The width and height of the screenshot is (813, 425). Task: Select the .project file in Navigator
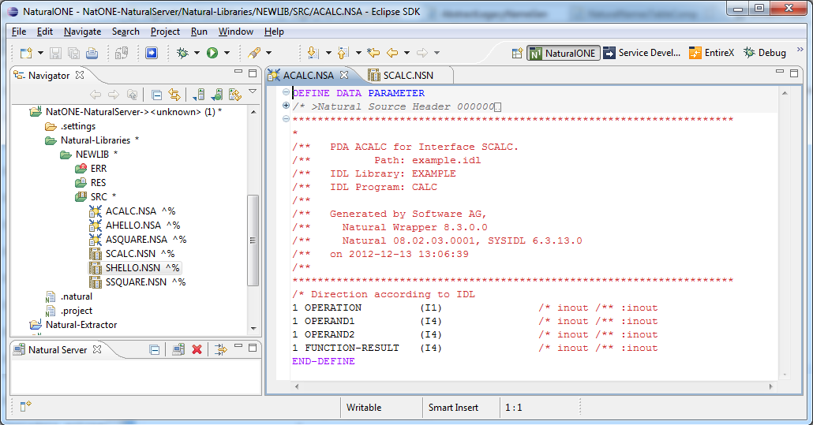(77, 311)
